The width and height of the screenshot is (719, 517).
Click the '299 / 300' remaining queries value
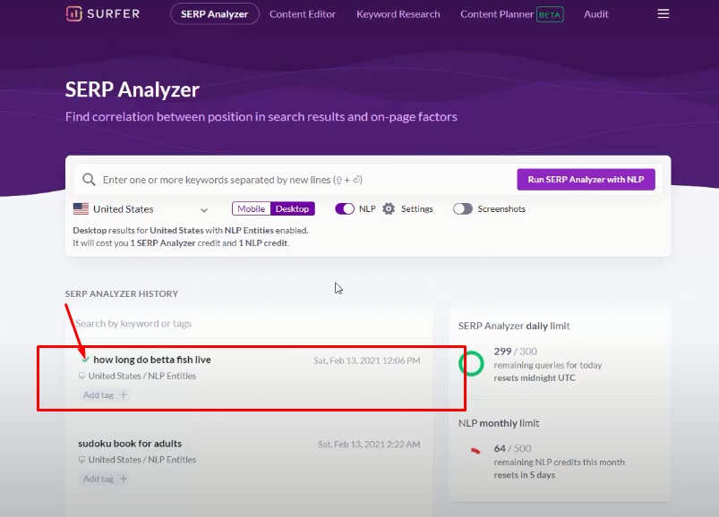[516, 352]
